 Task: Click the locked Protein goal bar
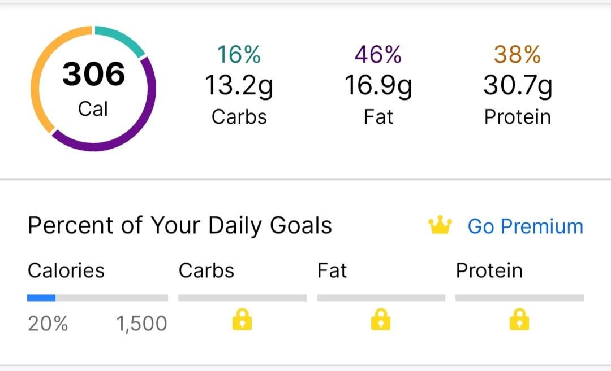coord(519,298)
